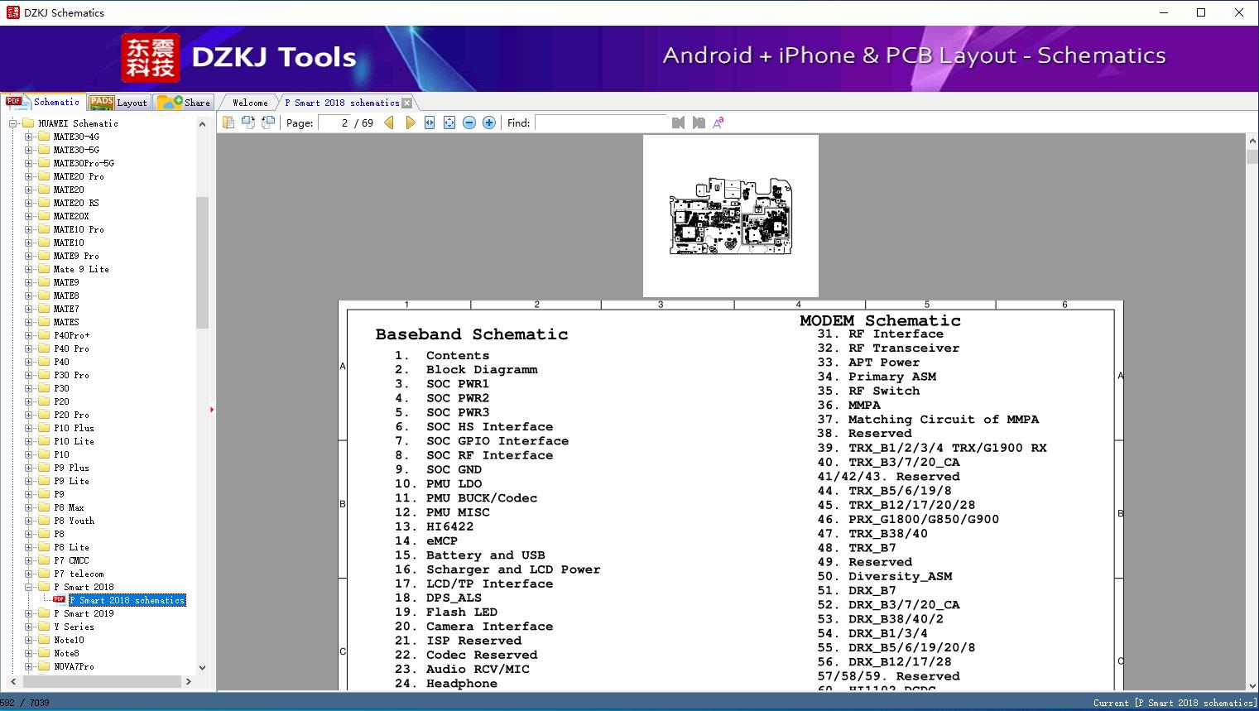Select the P10 Lite tree item
The image size is (1259, 711).
(x=74, y=441)
